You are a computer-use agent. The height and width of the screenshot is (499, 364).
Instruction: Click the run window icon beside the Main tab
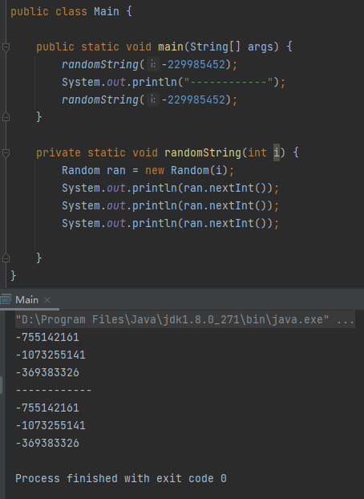(x=6, y=299)
